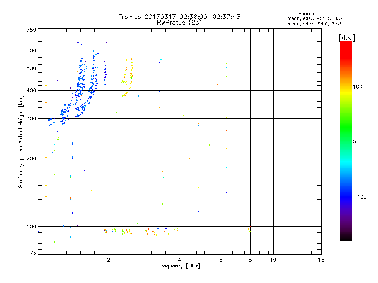Click the x-axis label '1'
Image resolution: width=378 pixels, height=283 pixels.
click(38, 260)
